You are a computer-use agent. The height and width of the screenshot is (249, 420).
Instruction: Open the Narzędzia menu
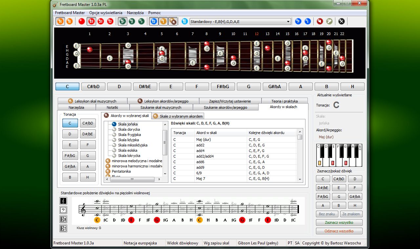pyautogui.click(x=135, y=13)
